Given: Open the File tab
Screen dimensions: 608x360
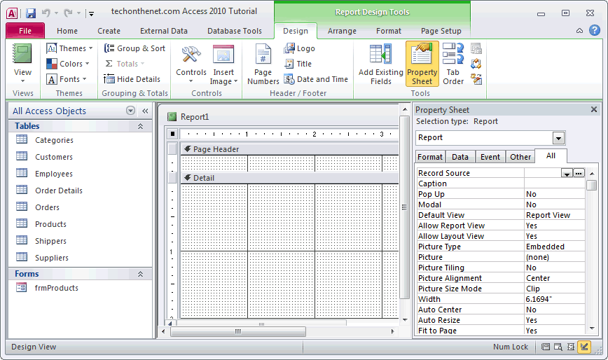Looking at the screenshot, I should (25, 31).
